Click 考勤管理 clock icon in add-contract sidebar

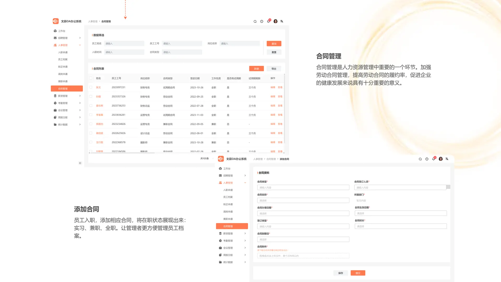pyautogui.click(x=220, y=240)
